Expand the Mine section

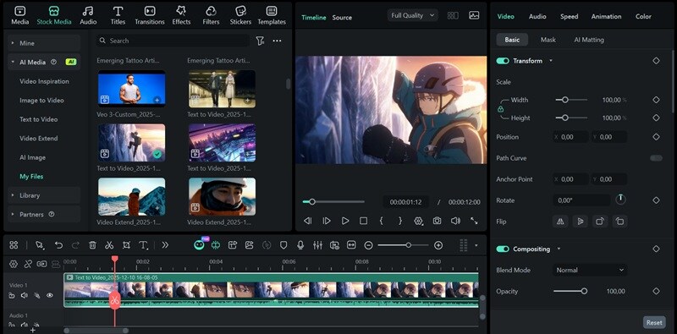(44, 43)
